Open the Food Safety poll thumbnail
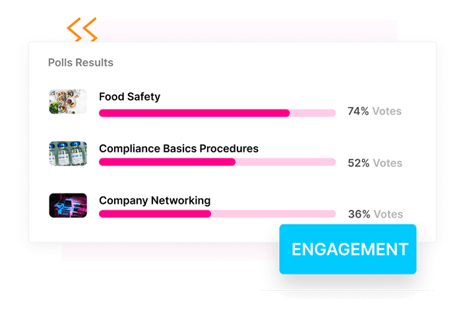Viewport: 475px width, 310px height. click(68, 102)
